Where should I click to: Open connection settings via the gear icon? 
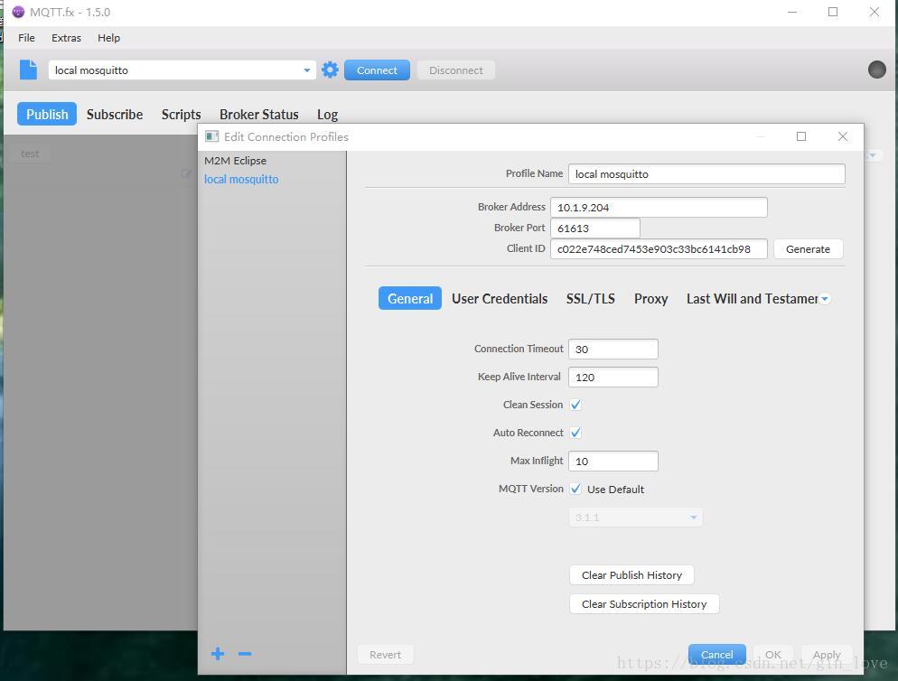click(x=330, y=70)
